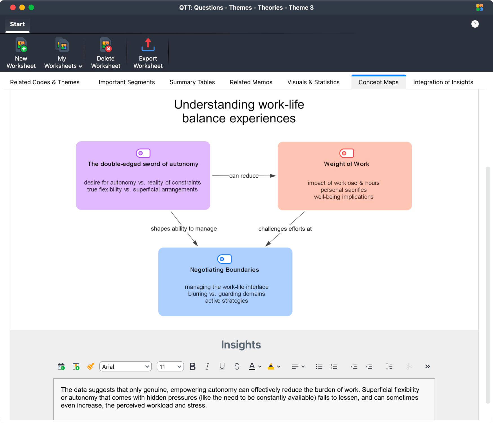Expand the highlight color picker arrow
This screenshot has width=493, height=423.
point(279,367)
